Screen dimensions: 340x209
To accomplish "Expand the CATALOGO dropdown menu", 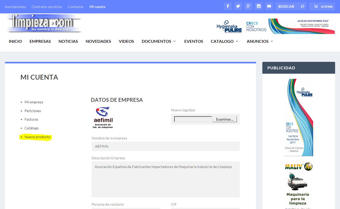I will click(x=224, y=41).
